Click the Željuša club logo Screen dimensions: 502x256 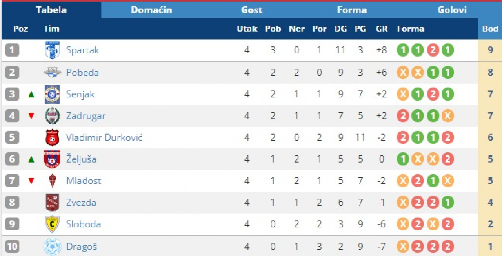pos(52,159)
